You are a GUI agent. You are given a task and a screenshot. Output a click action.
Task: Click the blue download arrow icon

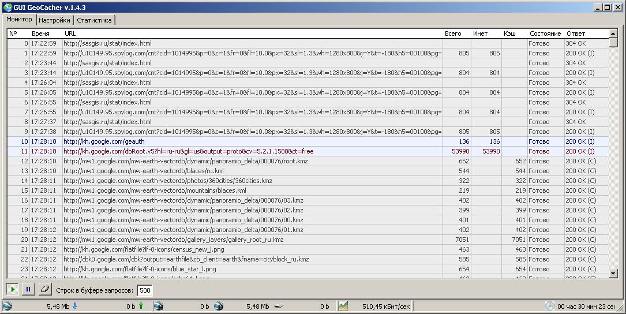(74, 306)
